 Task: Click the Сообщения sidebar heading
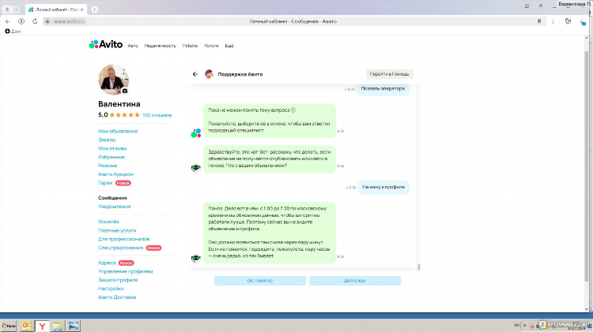click(x=113, y=198)
